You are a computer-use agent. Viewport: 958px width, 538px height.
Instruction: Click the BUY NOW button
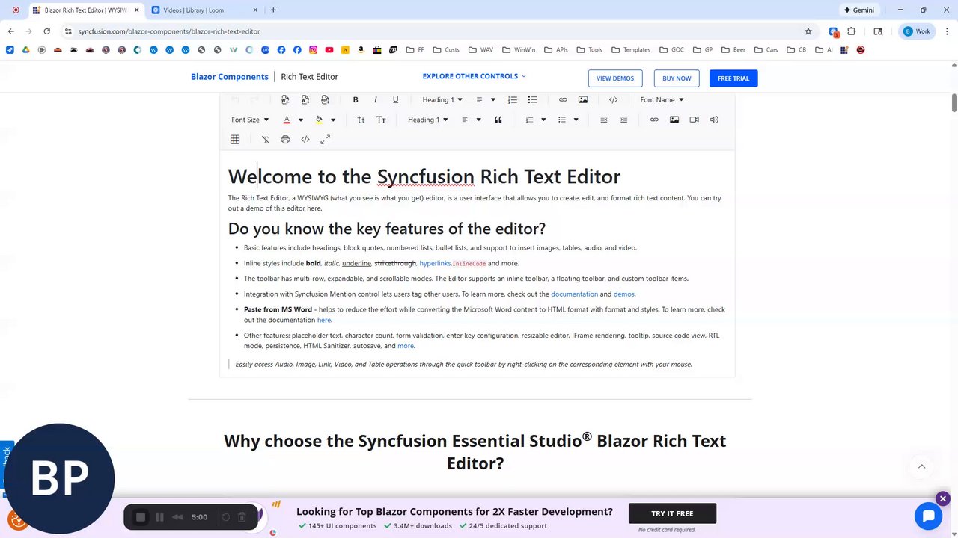point(677,78)
